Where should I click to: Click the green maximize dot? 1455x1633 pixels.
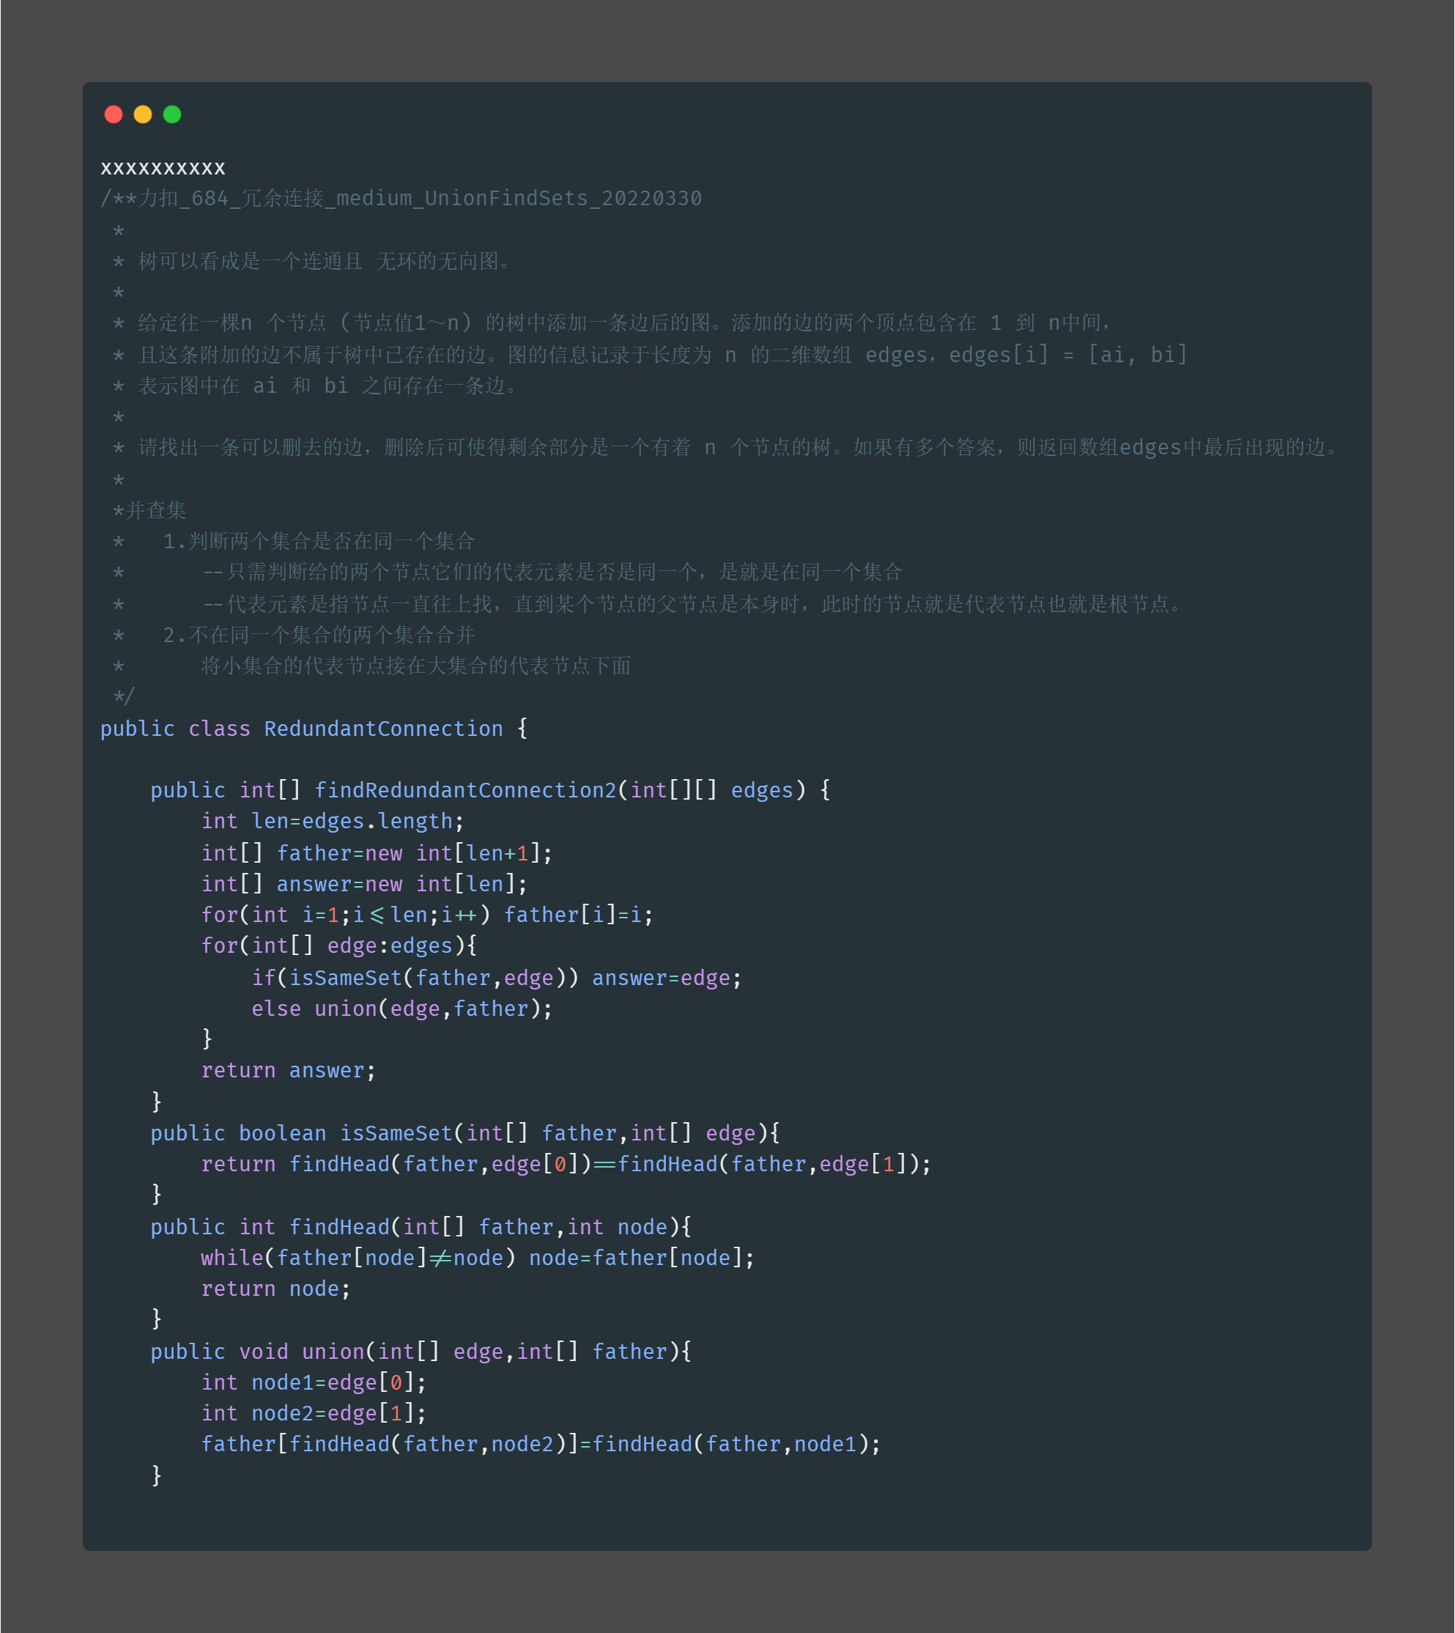coord(172,114)
